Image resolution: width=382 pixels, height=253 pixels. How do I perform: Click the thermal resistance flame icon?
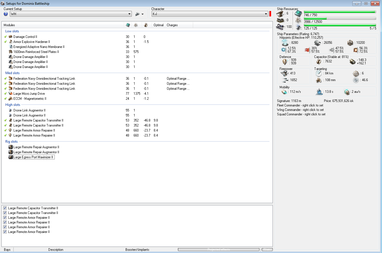pos(307,50)
